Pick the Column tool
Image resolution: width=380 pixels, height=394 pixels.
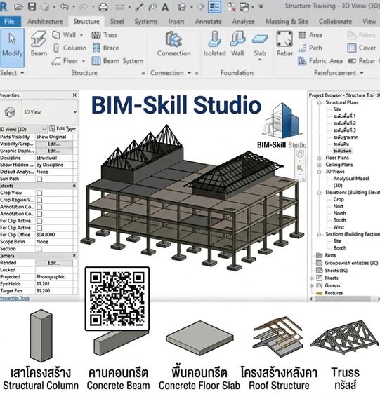click(x=70, y=48)
